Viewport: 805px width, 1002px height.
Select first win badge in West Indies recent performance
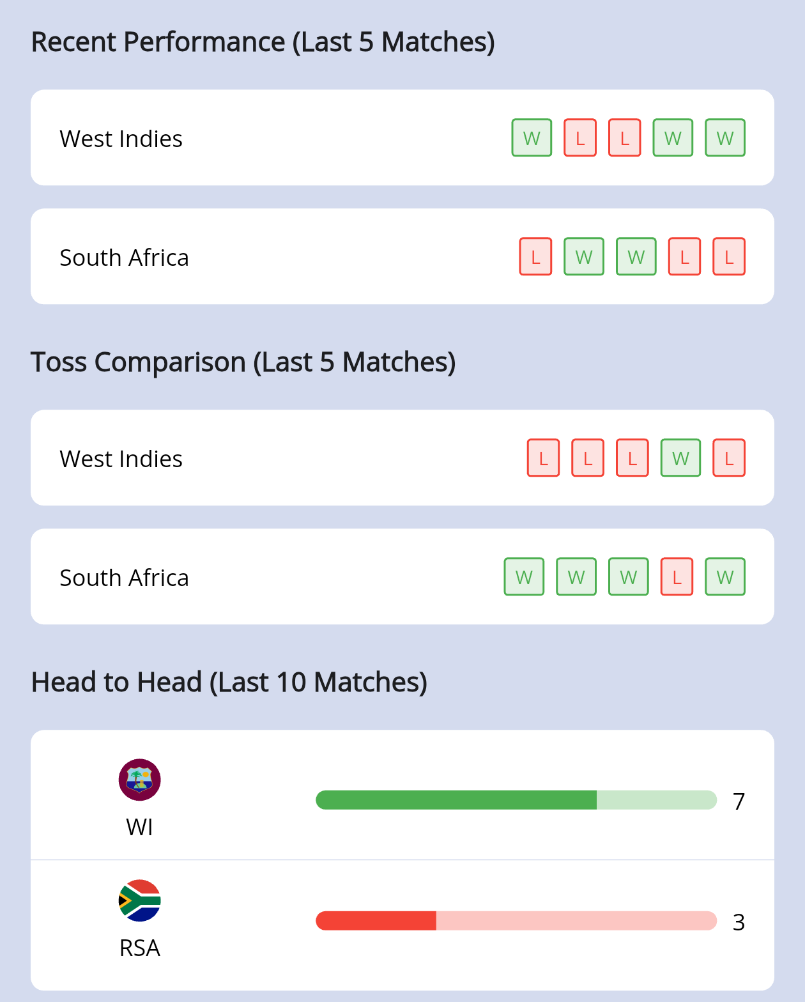coord(532,137)
